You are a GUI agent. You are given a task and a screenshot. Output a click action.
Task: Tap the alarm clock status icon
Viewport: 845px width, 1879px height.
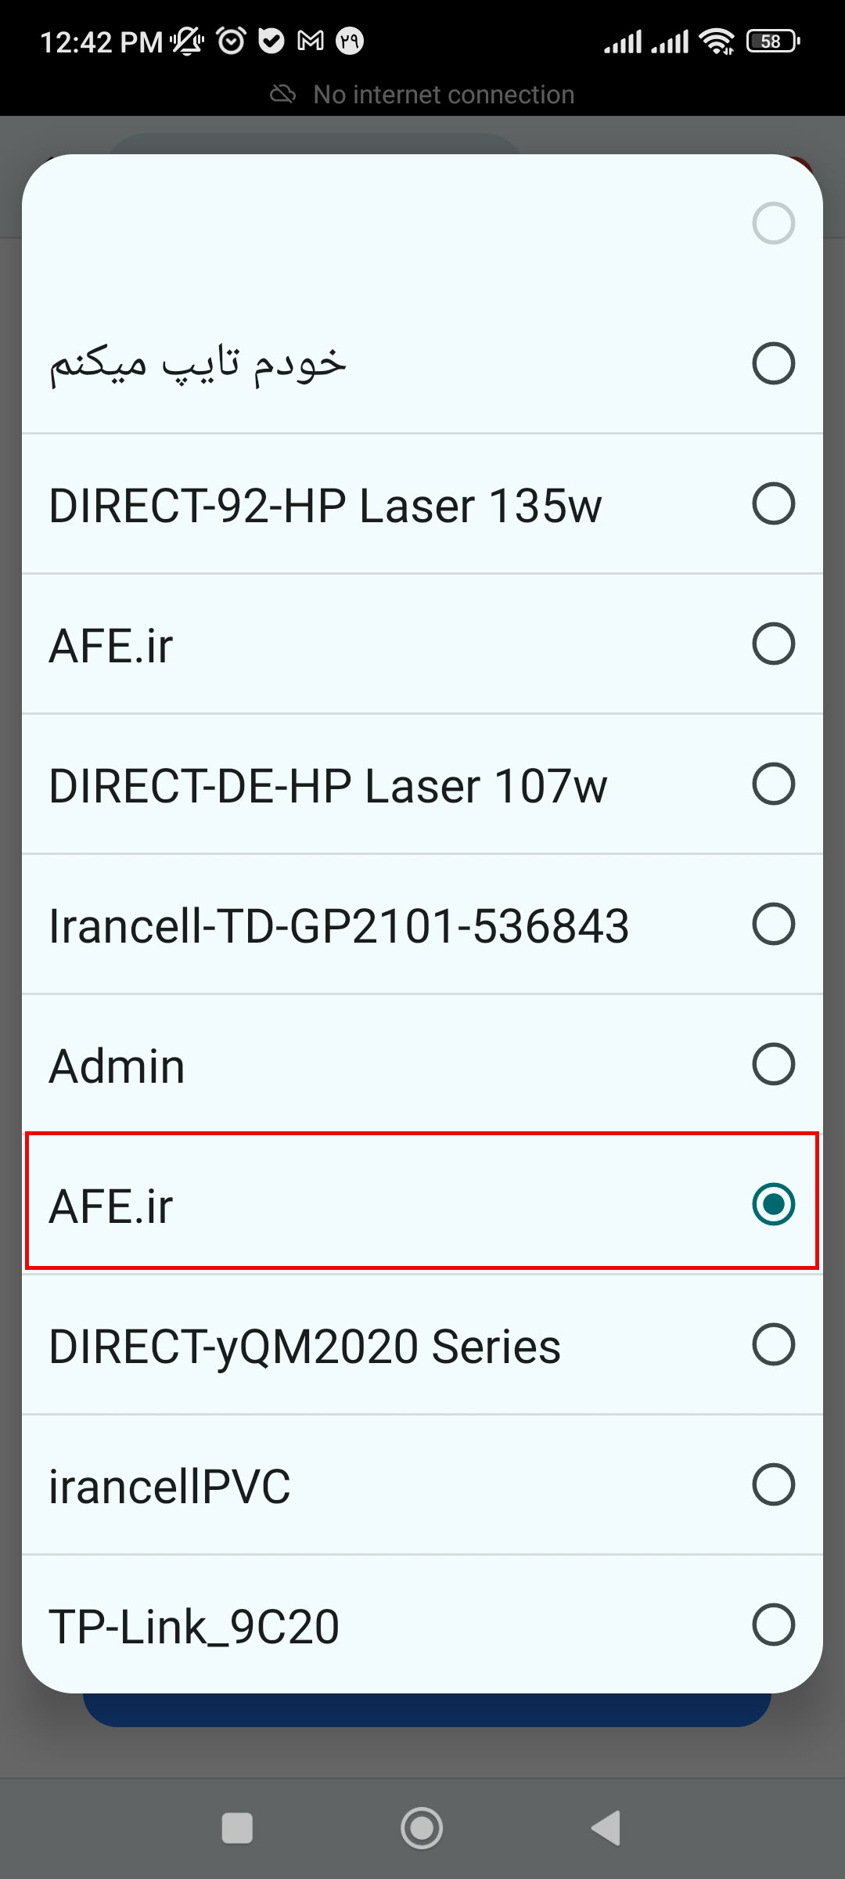tap(232, 40)
